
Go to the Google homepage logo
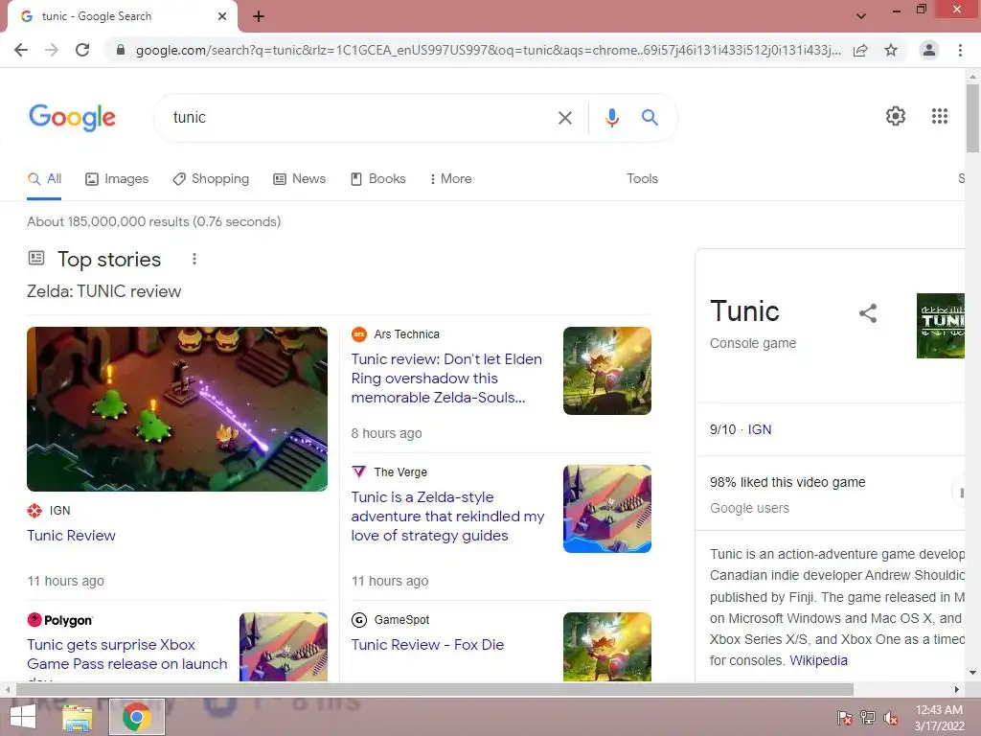(72, 118)
